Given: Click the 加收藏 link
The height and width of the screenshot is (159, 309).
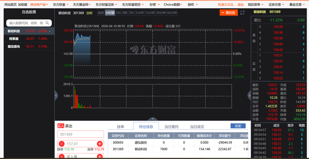Looking at the screenshot, I should [23, 4].
